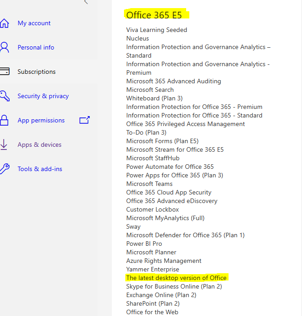The image size is (302, 316).
Task: Click Governance Analytics – Standard entry
Action: coord(198,51)
